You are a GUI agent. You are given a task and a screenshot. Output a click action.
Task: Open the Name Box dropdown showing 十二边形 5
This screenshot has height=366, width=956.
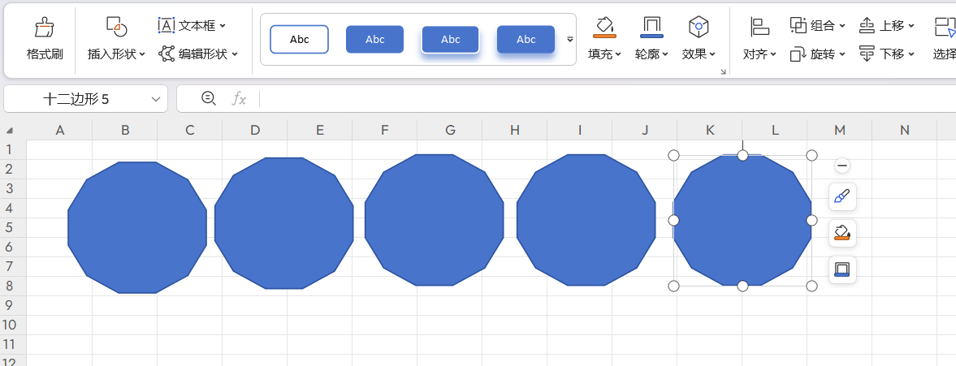click(156, 99)
